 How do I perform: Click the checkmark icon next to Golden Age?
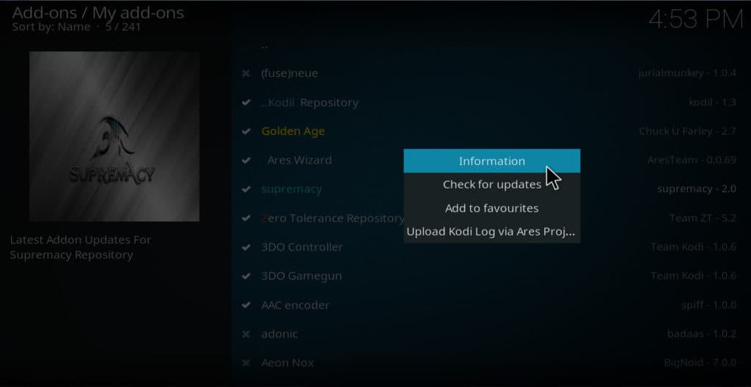point(246,131)
